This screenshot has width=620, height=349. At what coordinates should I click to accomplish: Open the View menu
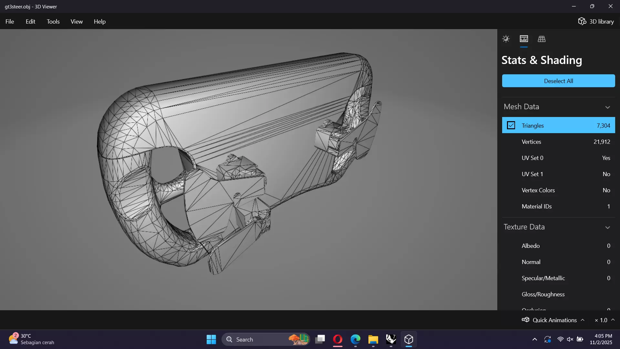[x=77, y=21]
